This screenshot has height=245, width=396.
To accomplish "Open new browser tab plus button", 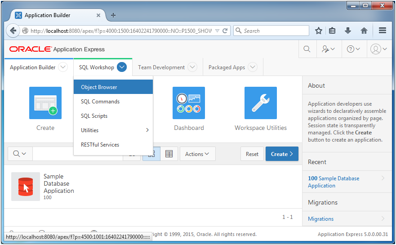I will point(113,15).
